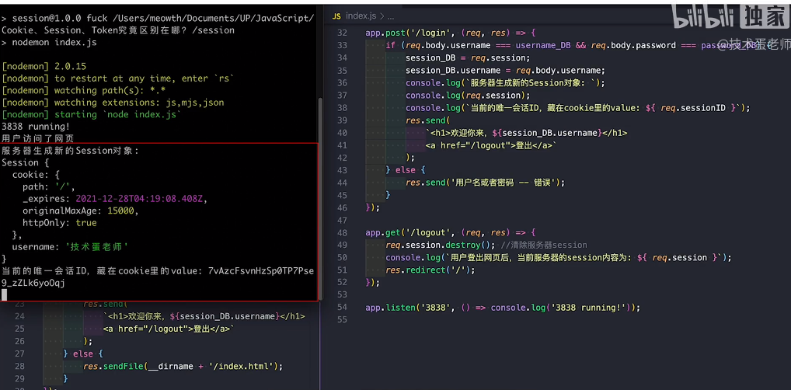
Task: Click terminal line '服务器生成新的Session对象:'
Action: (70, 151)
